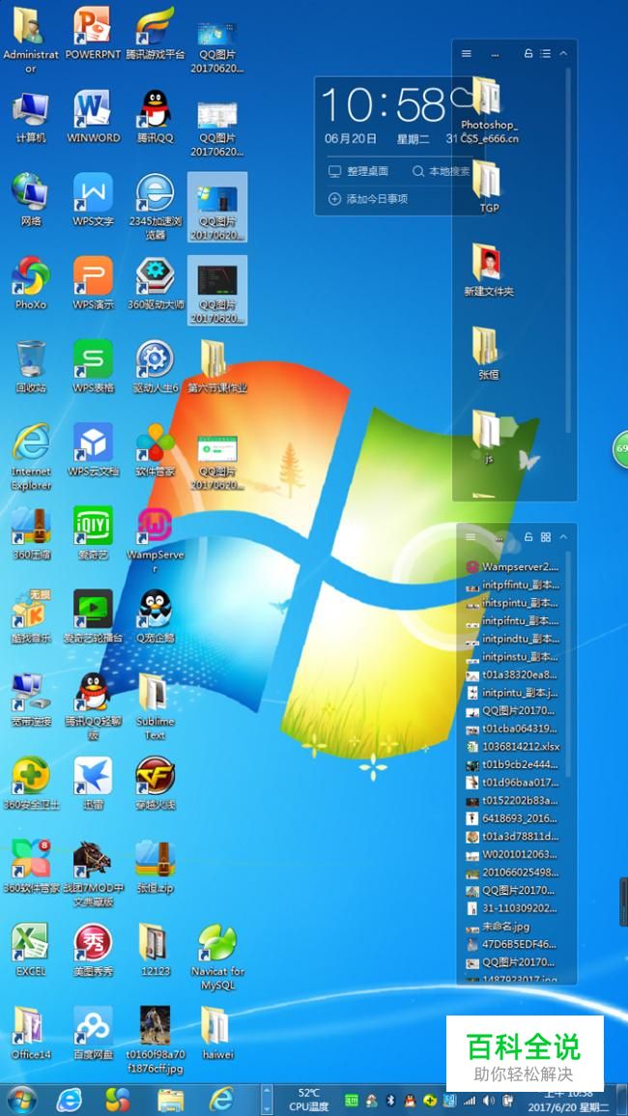The height and width of the screenshot is (1116, 628).
Task: Launch 美图秀秀 from the desktop
Action: coord(94,950)
